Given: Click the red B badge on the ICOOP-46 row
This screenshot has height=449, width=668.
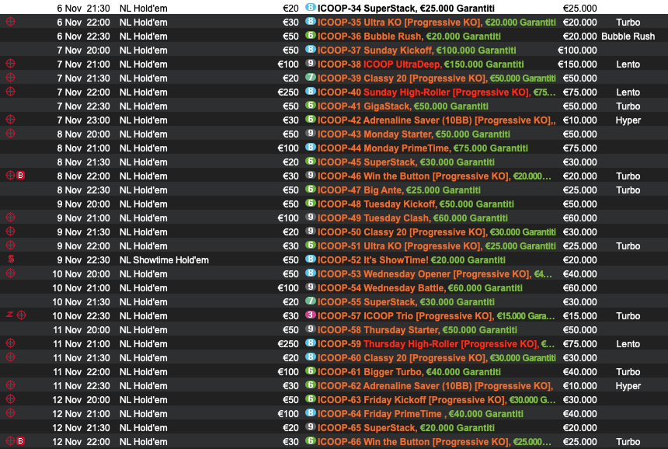Looking at the screenshot, I should pos(20,175).
